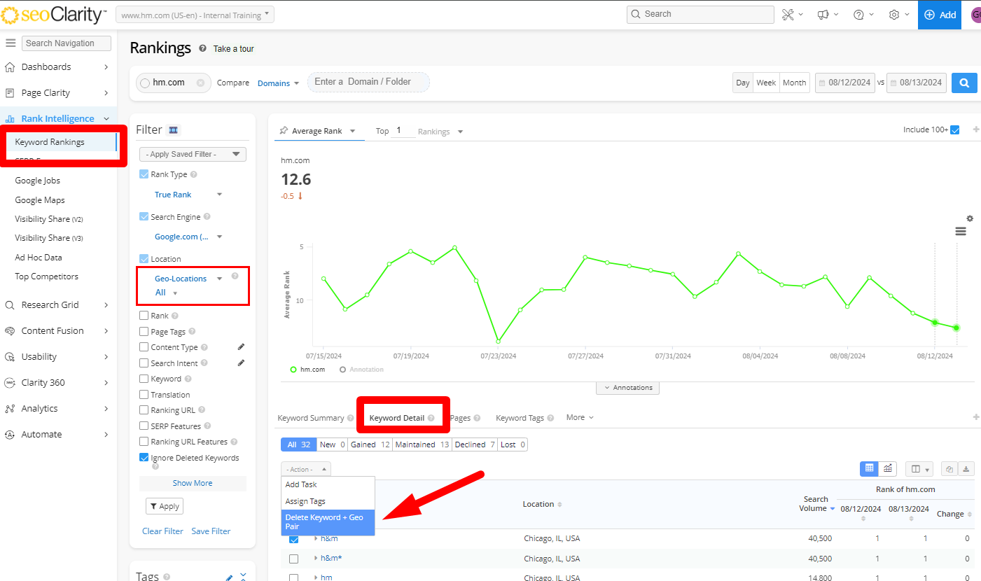
Task: Toggle the Include 100+ checkbox
Action: (x=955, y=129)
